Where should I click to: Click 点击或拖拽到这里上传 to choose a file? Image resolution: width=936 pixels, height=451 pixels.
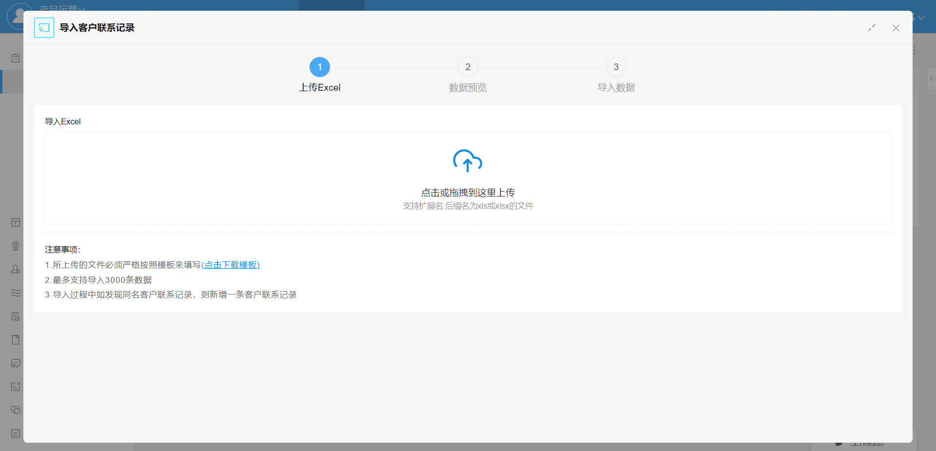[468, 193]
